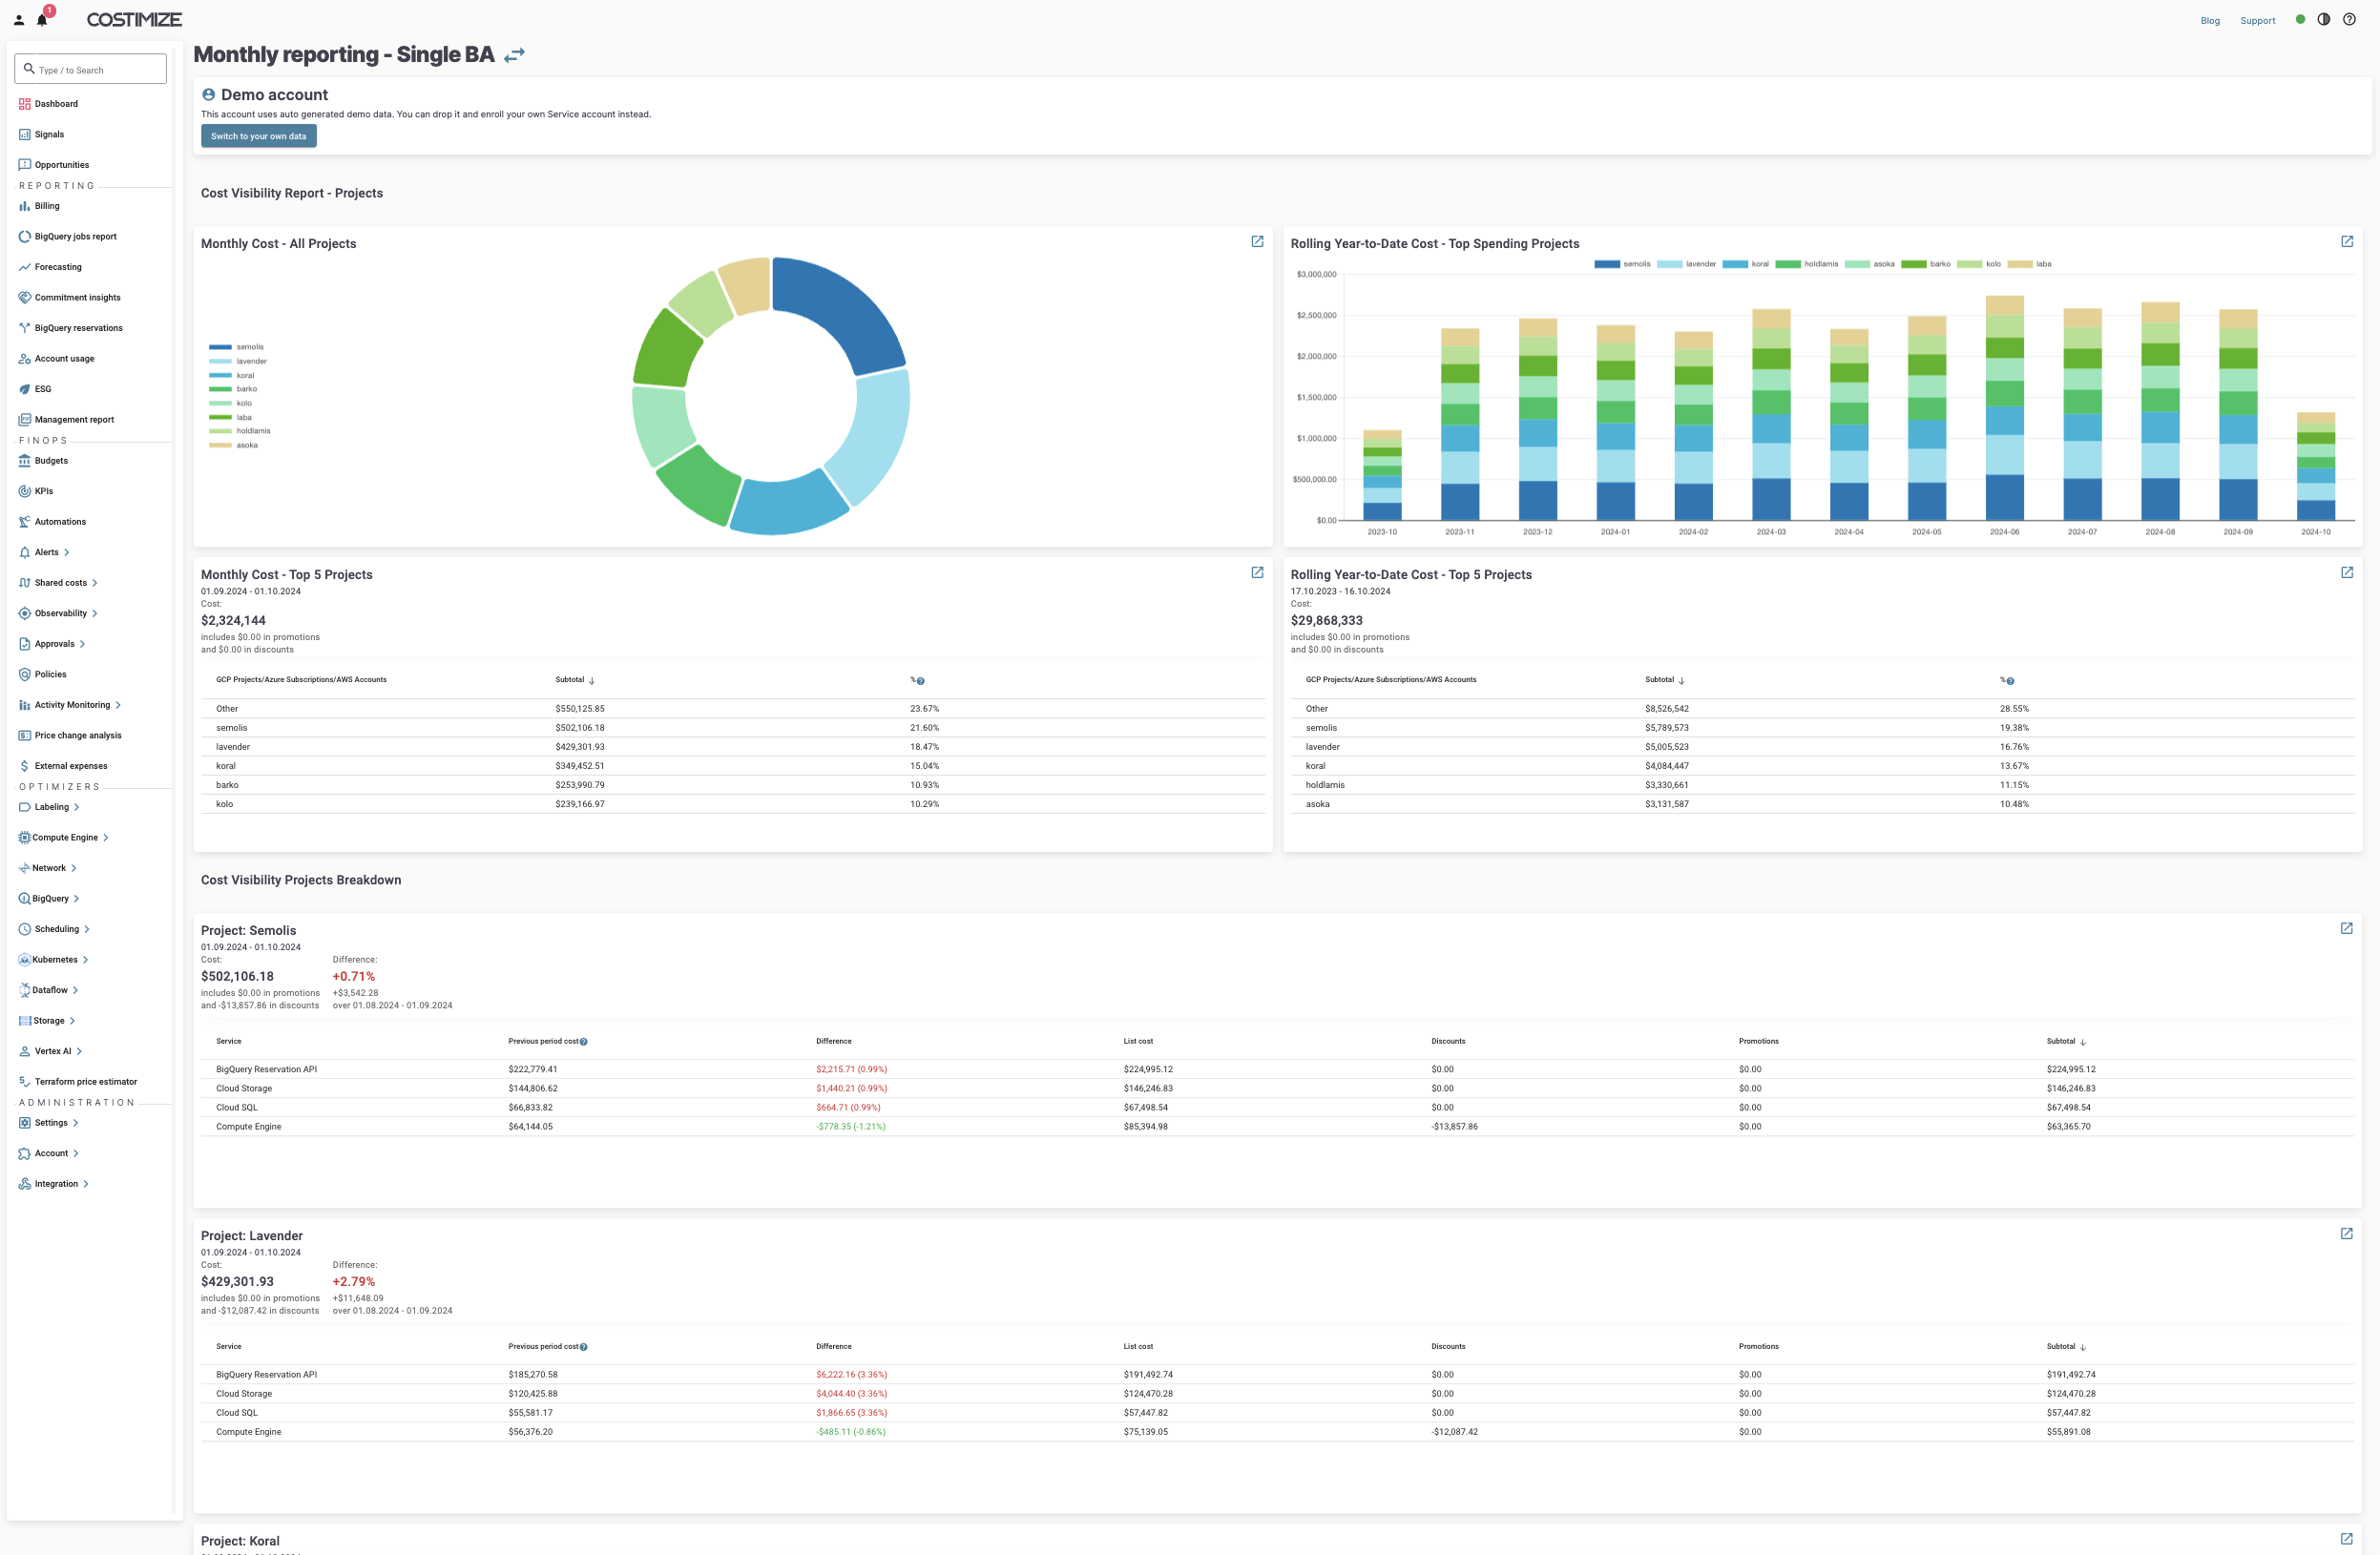Viewport: 2380px width, 1555px height.
Task: Click the sidebar search field
Action: tap(90, 69)
